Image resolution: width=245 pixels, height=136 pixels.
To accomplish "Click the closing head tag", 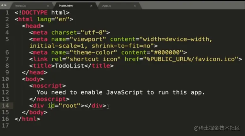I will point(35,73).
